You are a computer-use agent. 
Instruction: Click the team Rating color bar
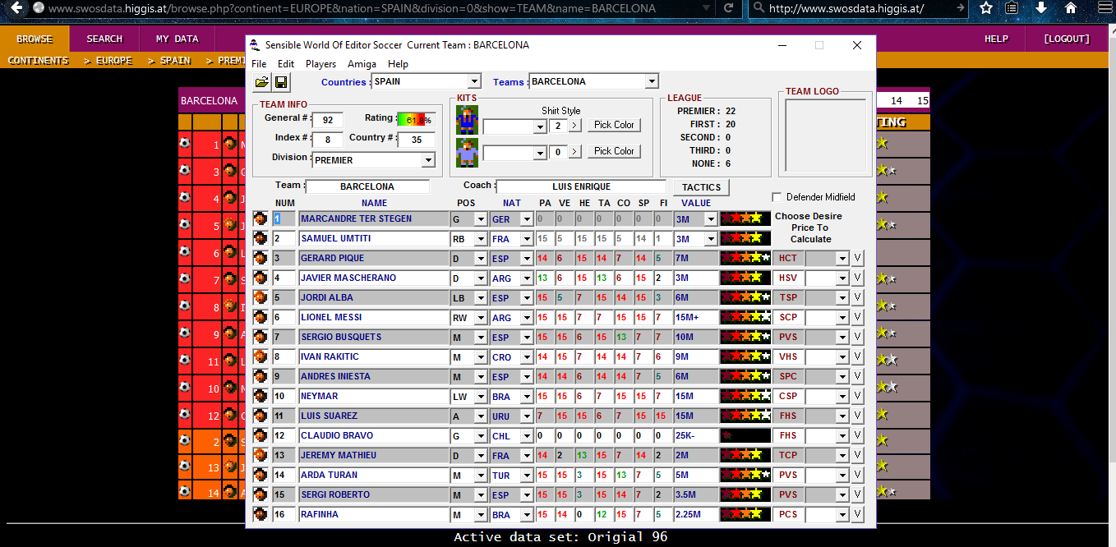416,120
